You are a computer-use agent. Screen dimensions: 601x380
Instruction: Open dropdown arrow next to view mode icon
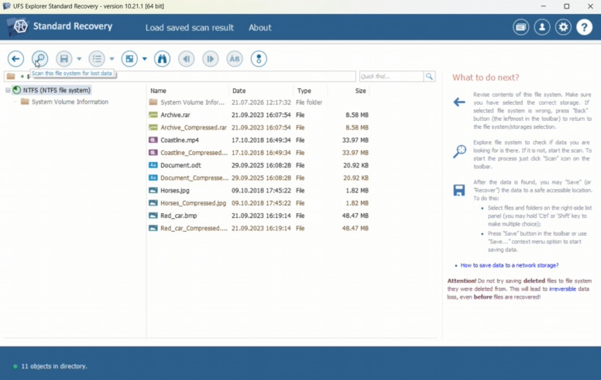click(145, 59)
